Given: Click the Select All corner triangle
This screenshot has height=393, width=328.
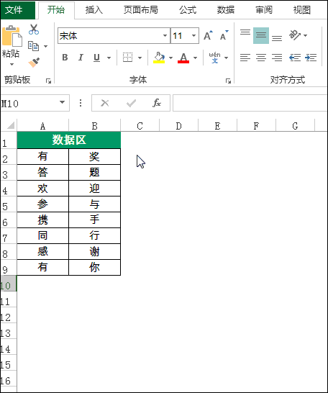Looking at the screenshot, I should (x=11, y=125).
